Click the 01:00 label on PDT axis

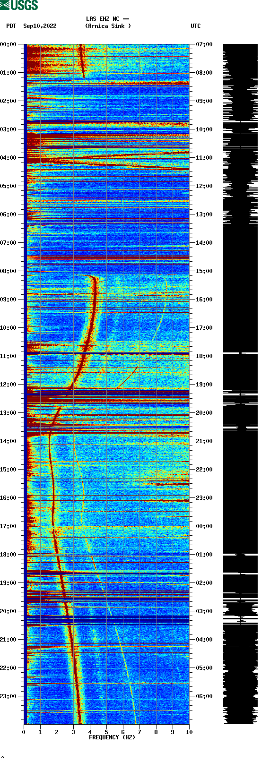(x=9, y=73)
